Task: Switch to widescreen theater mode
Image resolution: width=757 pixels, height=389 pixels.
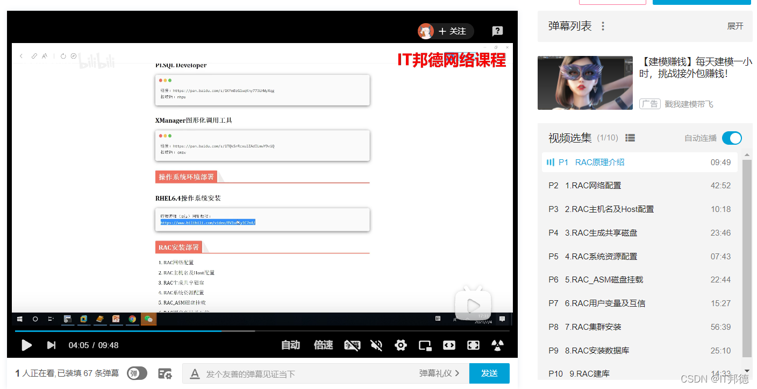Action: 449,345
